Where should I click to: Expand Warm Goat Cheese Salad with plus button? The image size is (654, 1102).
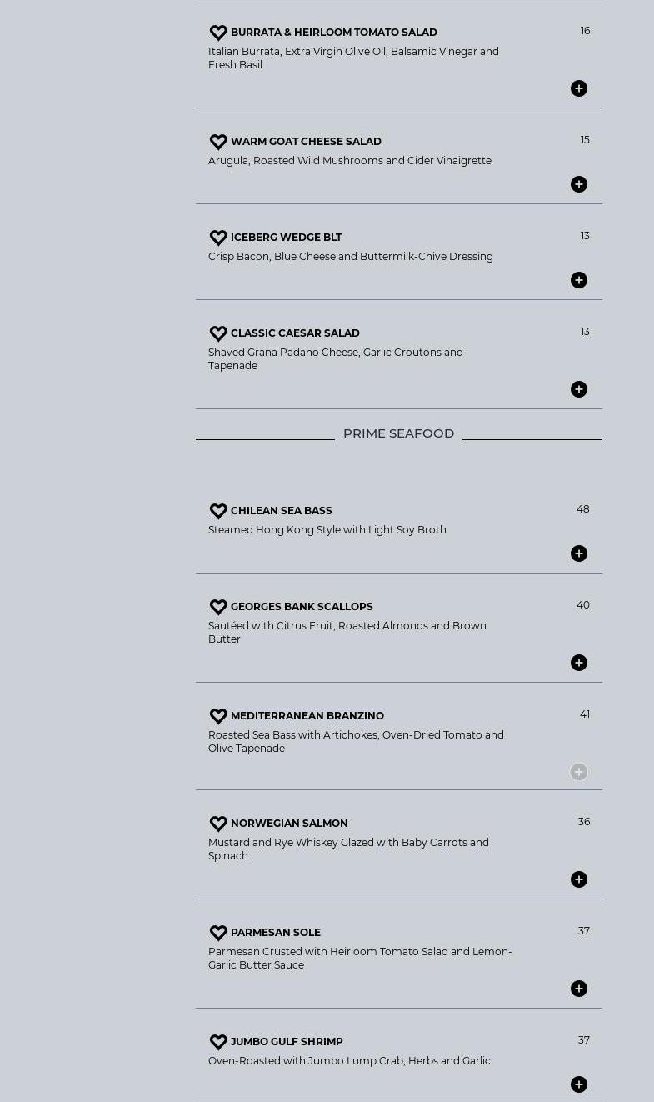pos(579,184)
